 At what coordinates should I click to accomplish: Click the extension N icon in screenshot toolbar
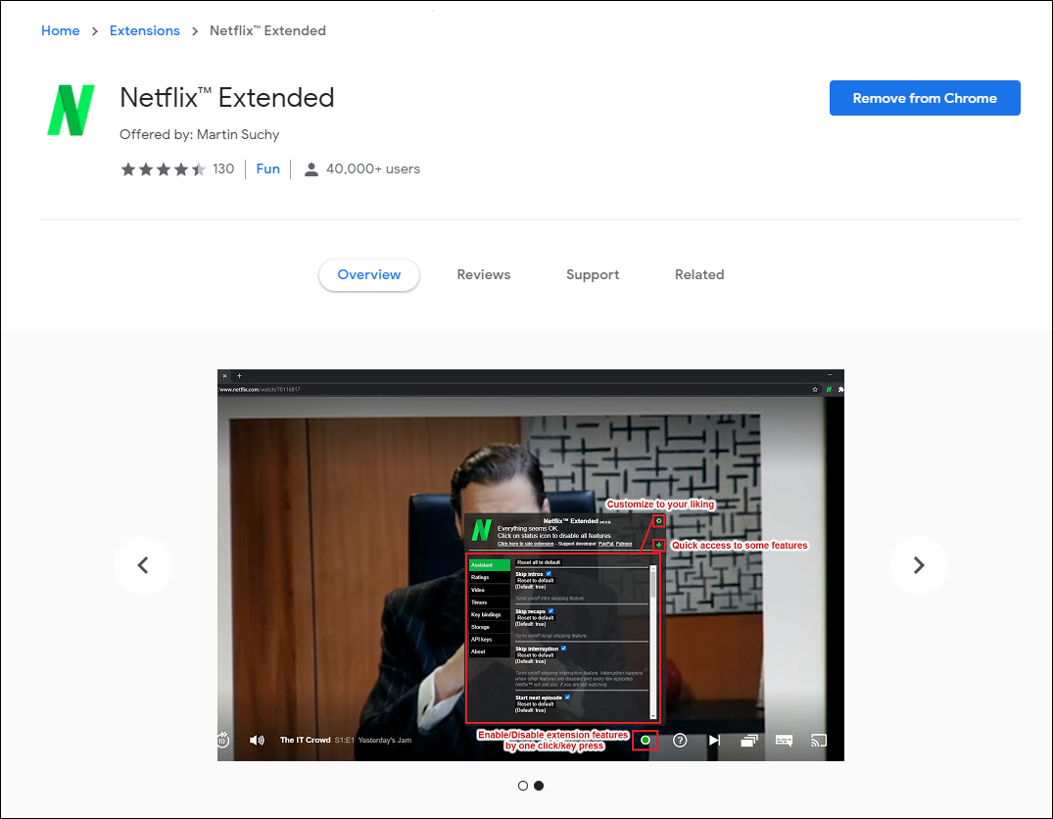click(x=829, y=389)
